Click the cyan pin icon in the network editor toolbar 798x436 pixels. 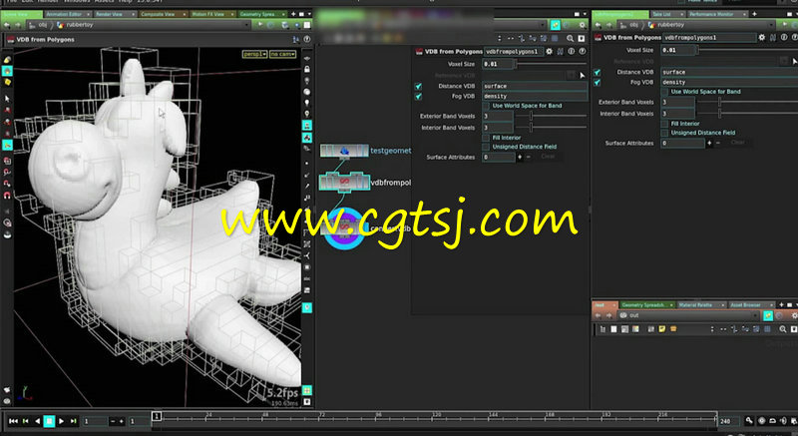(x=556, y=25)
